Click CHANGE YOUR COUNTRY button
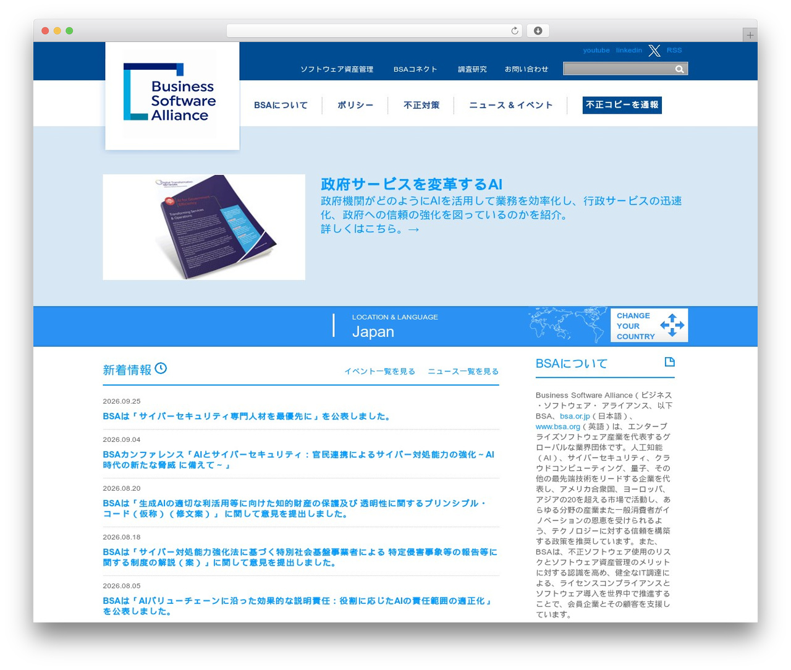 click(649, 325)
